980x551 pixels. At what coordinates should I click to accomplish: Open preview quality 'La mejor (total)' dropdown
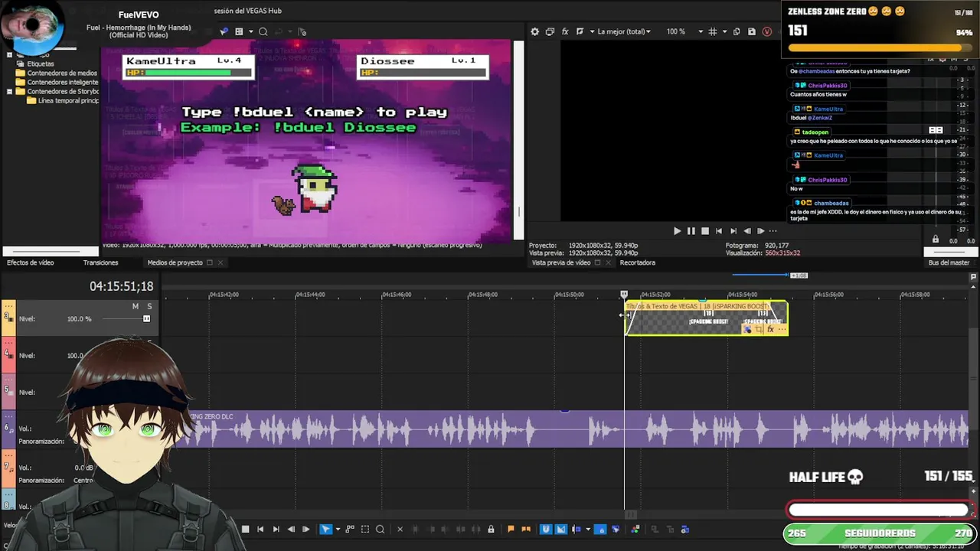pos(624,31)
